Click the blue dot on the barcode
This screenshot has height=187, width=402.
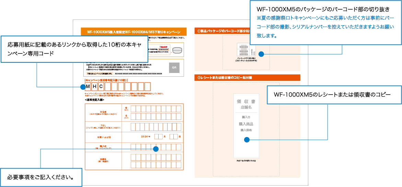(261, 54)
